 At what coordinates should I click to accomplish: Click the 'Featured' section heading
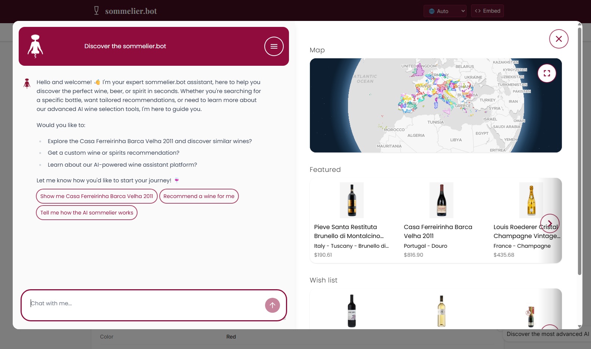(325, 170)
